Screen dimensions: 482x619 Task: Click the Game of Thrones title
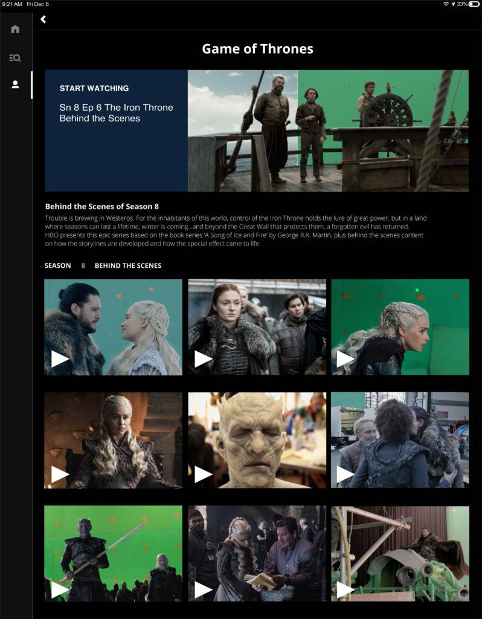point(257,48)
